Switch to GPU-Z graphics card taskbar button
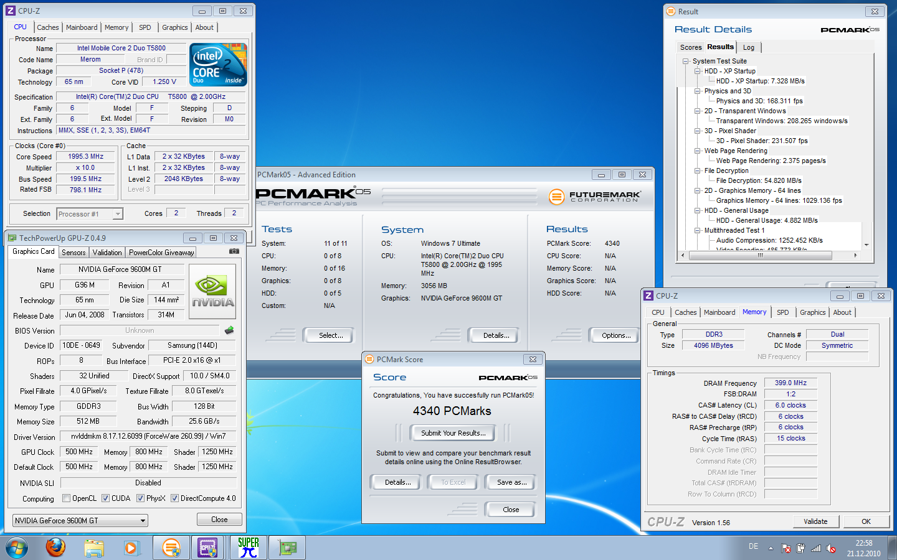The image size is (897, 560). [287, 548]
